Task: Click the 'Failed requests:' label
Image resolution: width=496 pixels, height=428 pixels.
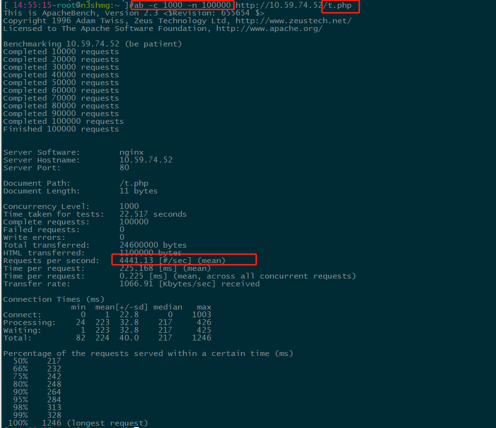Action: [x=42, y=230]
